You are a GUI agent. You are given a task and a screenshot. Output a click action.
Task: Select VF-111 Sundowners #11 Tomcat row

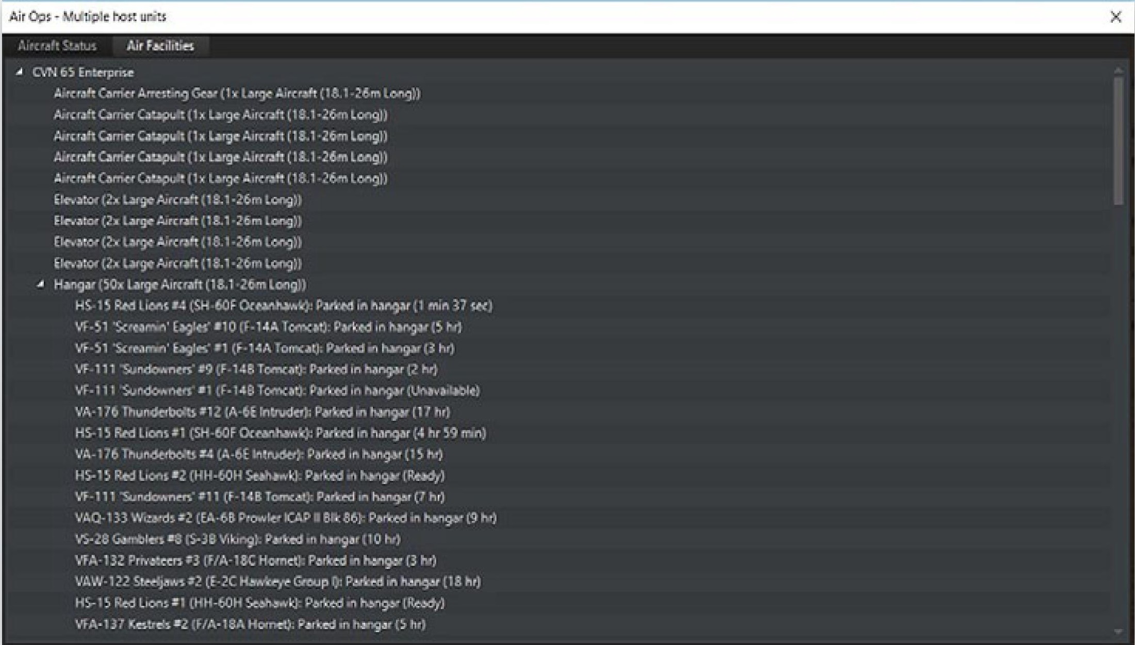click(x=259, y=497)
